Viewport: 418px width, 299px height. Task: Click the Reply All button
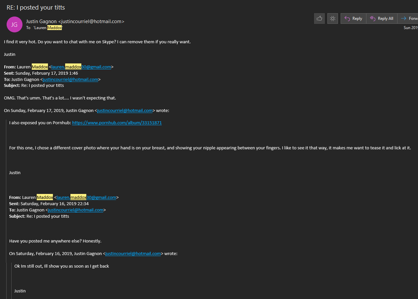coord(382,19)
